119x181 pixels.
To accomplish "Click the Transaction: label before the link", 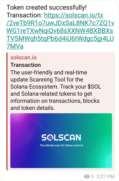I will point(25,15).
